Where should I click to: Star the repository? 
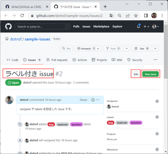click(142, 48)
